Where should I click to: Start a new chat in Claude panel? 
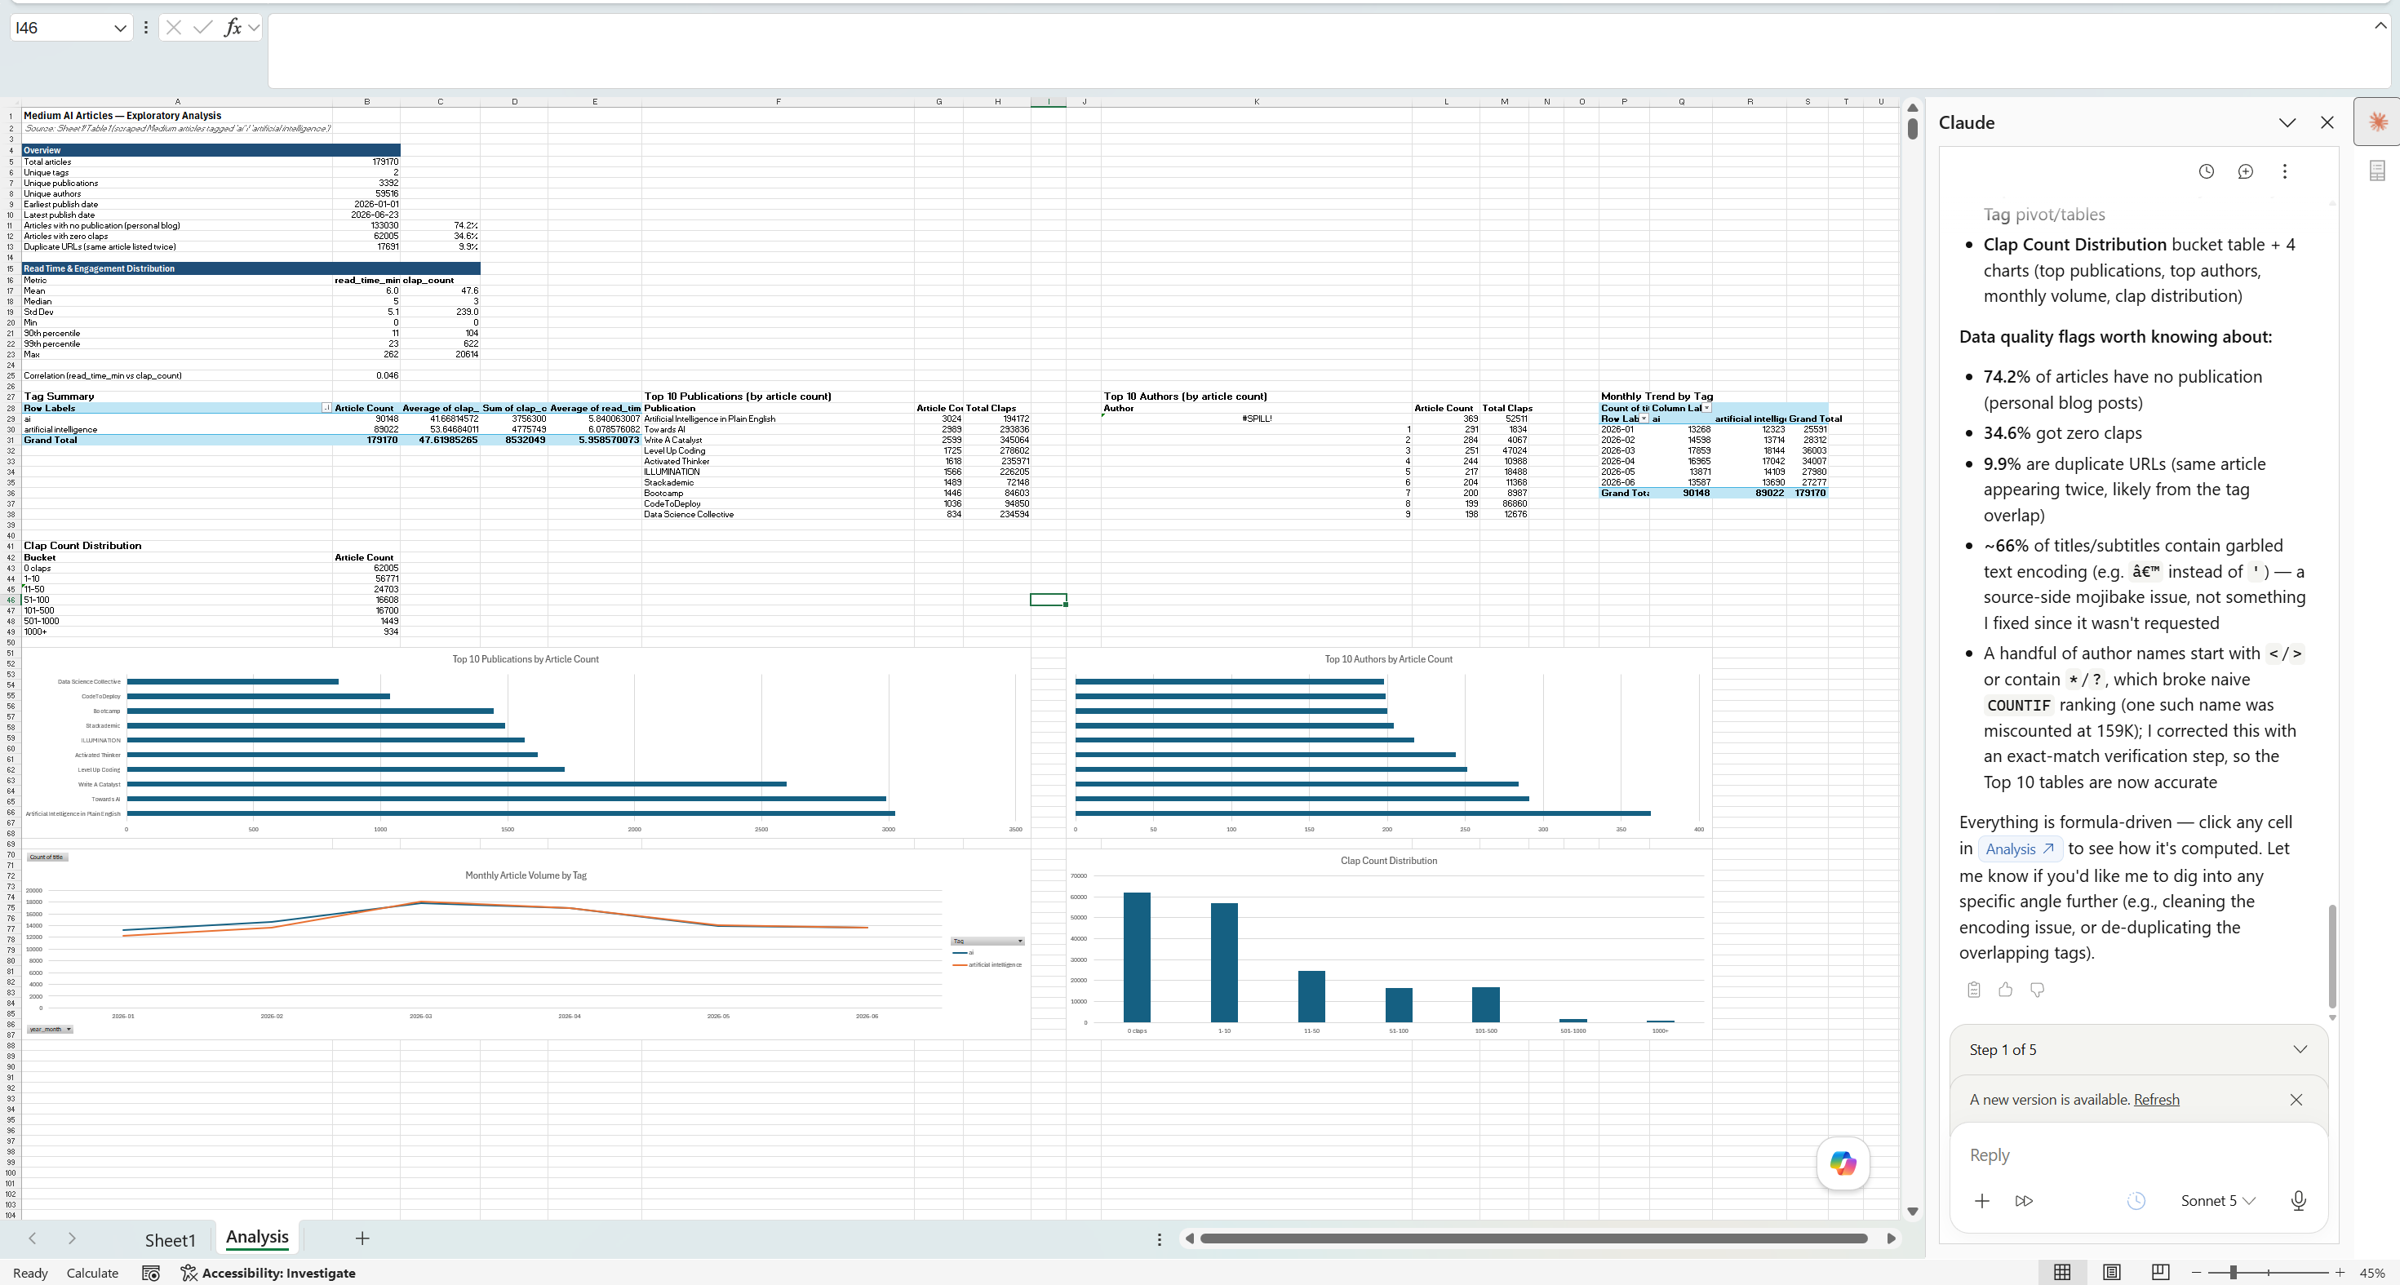click(2245, 171)
